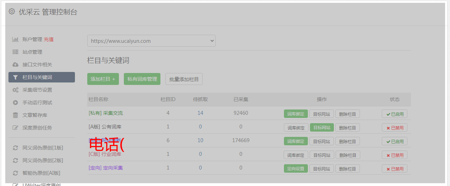Click the 添加栏目 + button
450x186 pixels.
click(103, 79)
